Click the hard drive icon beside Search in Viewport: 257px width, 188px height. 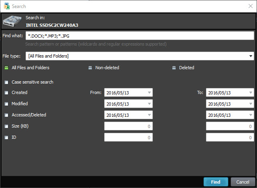tap(12, 21)
